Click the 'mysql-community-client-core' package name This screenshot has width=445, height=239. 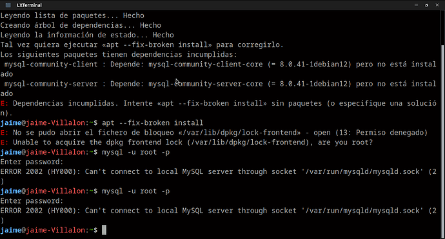click(x=206, y=64)
